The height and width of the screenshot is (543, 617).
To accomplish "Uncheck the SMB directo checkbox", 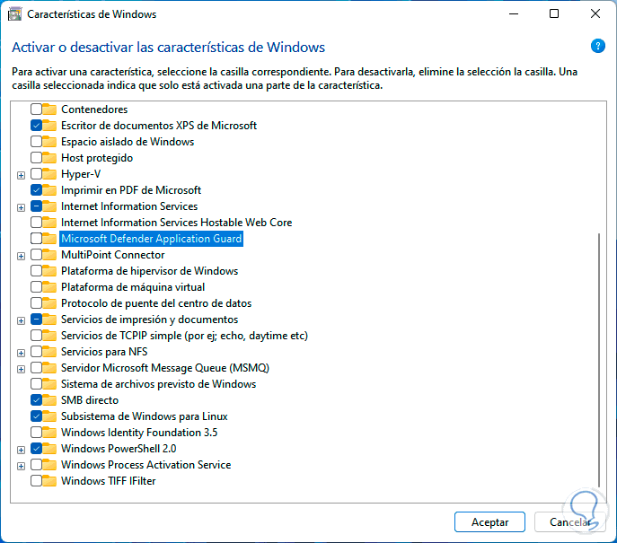I will pyautogui.click(x=36, y=400).
